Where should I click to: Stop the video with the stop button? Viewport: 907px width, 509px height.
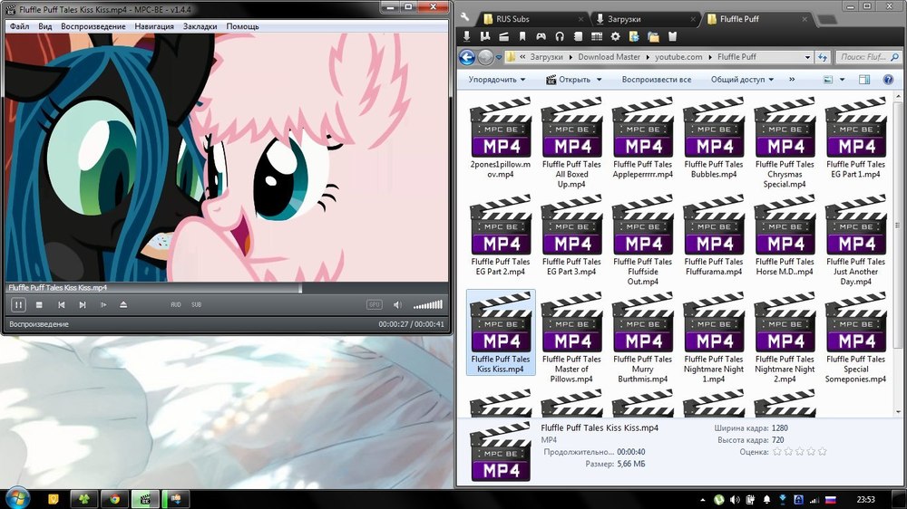click(x=39, y=305)
